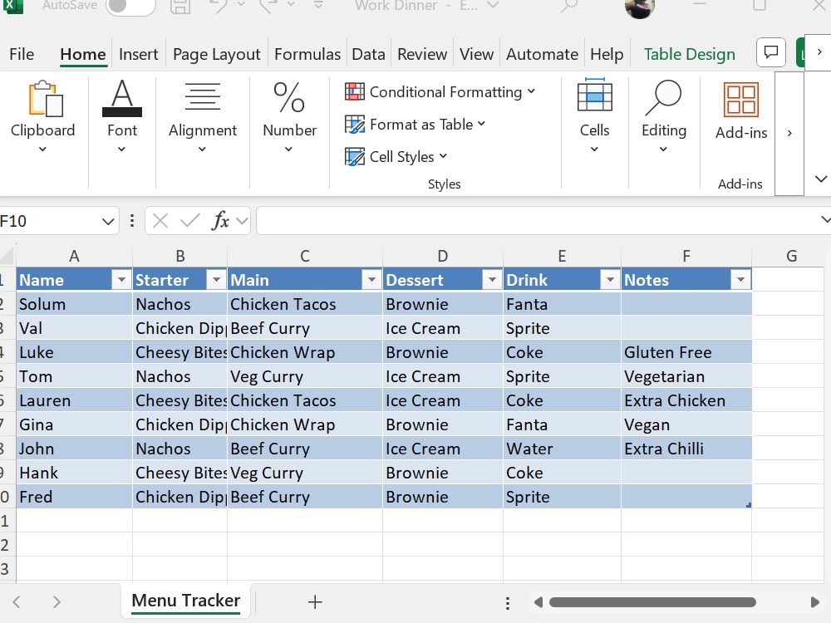Select the cell containing Lauren

(74, 400)
